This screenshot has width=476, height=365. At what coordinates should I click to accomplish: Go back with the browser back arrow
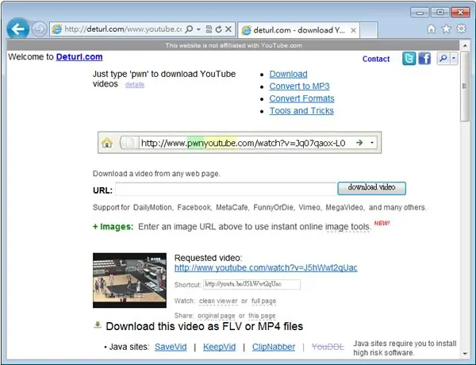pyautogui.click(x=18, y=29)
